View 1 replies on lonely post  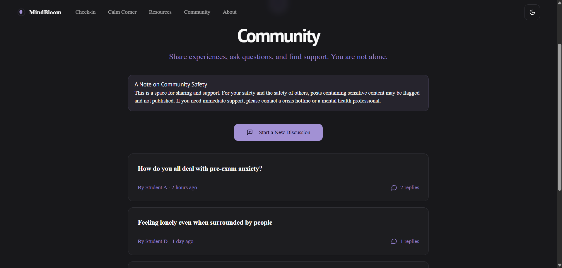(x=409, y=242)
